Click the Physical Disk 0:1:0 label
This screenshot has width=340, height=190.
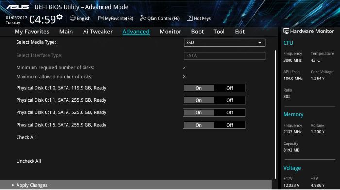62,88
